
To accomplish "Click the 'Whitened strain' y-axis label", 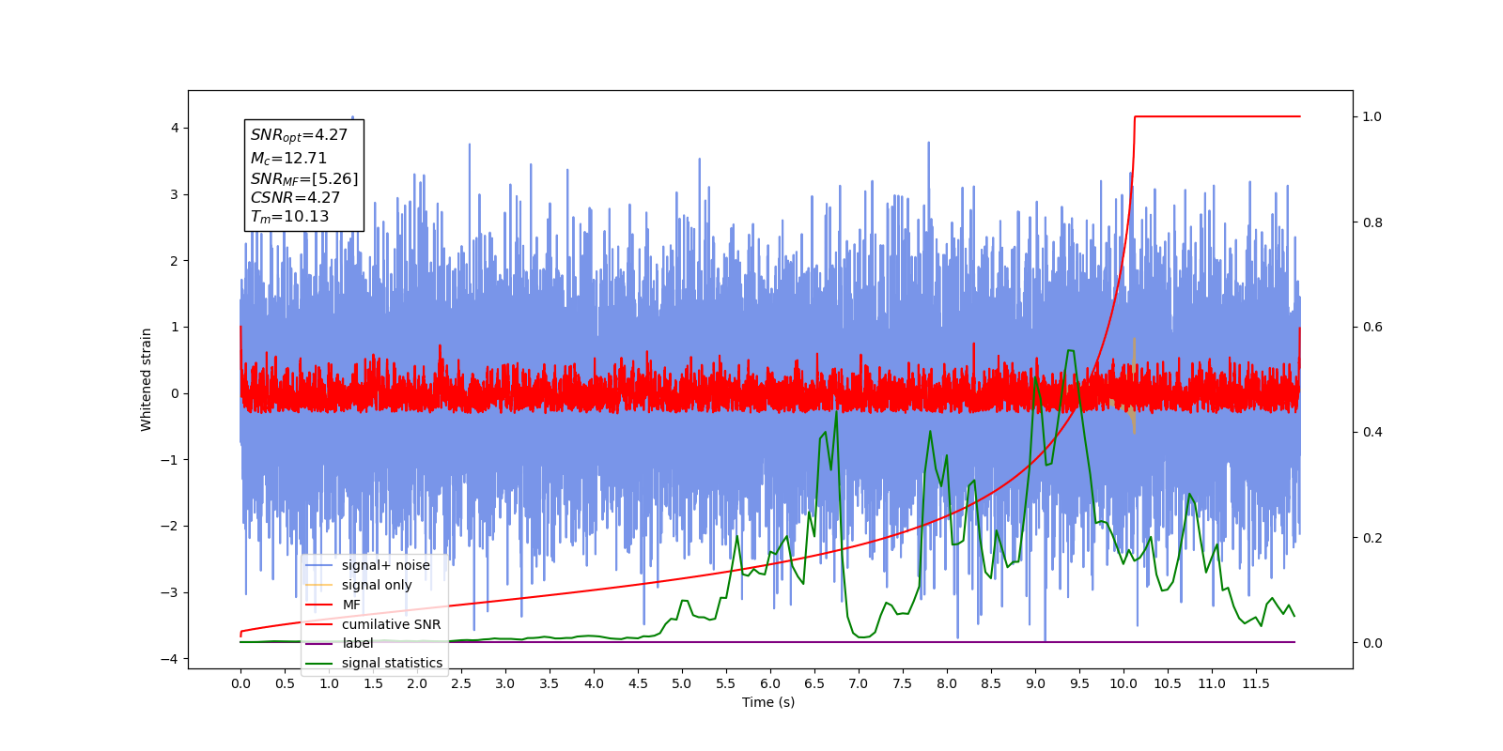I will point(147,379).
